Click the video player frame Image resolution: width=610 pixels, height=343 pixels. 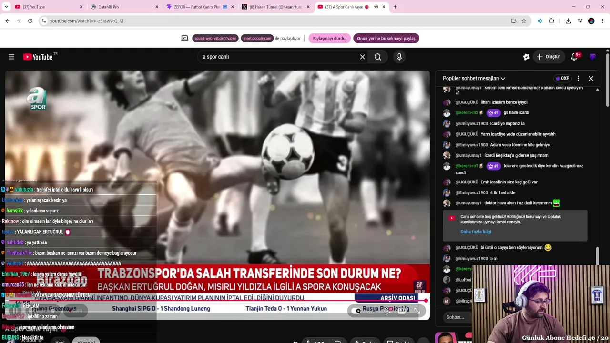[x=217, y=195]
